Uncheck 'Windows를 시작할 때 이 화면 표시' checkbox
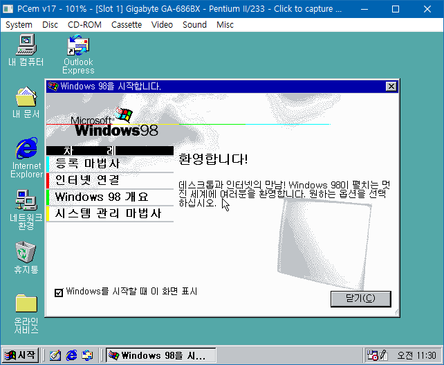The image size is (444, 365). (59, 292)
